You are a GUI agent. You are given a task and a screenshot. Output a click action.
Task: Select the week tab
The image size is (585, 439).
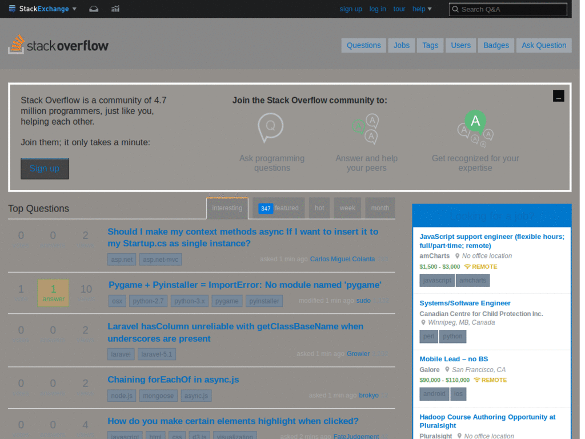click(347, 208)
